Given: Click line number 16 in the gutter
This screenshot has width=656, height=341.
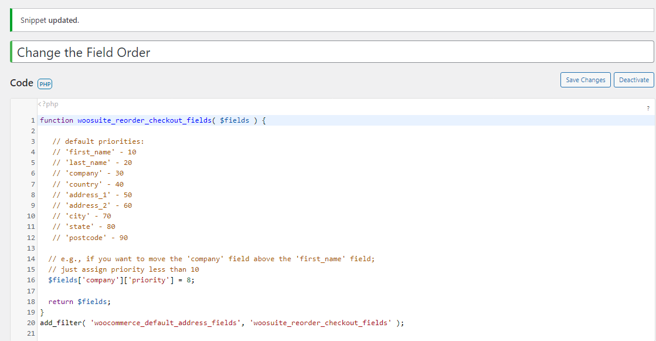Looking at the screenshot, I should (x=31, y=280).
